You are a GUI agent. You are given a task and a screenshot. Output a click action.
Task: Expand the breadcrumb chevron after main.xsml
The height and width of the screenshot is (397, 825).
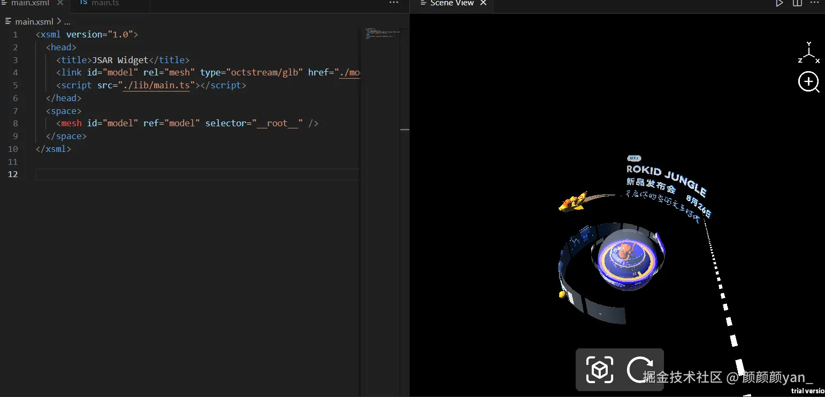tap(59, 21)
